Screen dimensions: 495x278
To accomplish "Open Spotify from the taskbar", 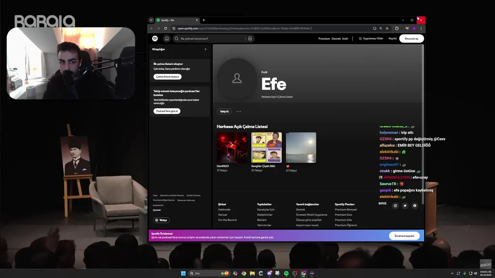I will point(286,273).
